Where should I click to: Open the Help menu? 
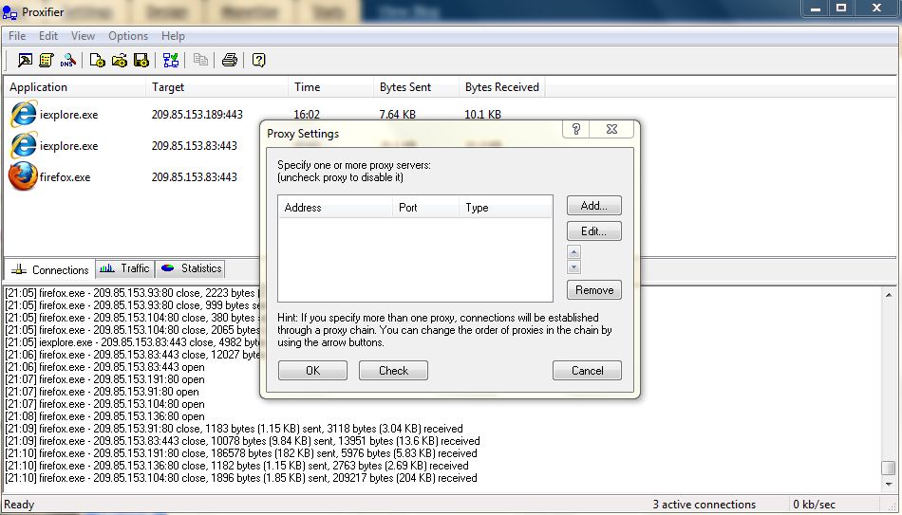point(173,36)
